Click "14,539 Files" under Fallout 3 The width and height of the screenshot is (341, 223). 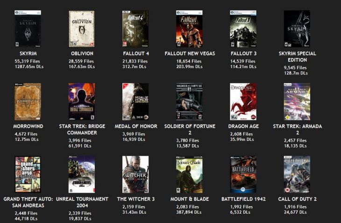[243, 61]
